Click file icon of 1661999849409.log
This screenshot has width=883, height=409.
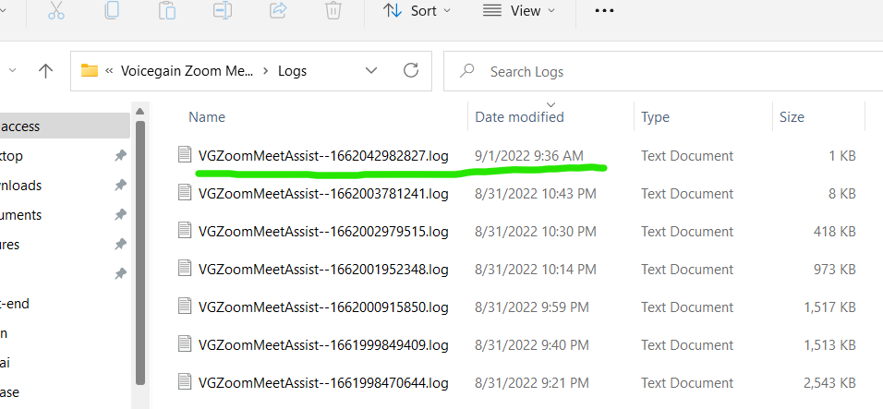185,343
